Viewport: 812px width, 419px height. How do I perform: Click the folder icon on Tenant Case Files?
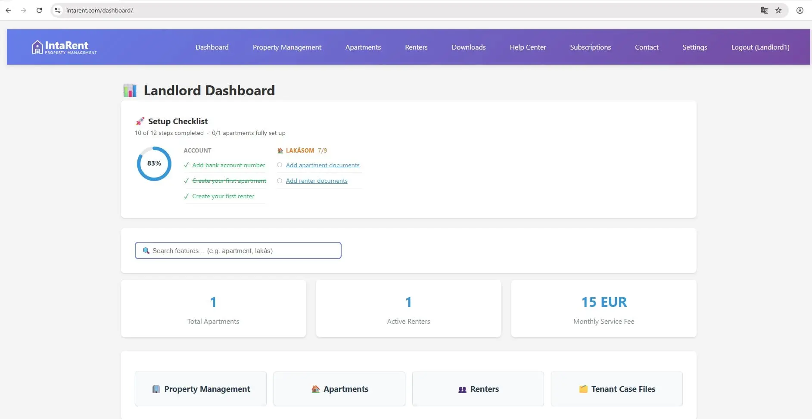(x=583, y=389)
